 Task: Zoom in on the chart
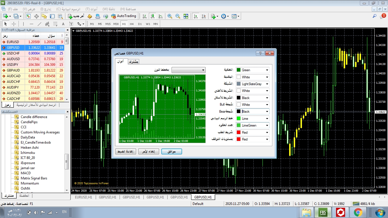[x=170, y=16]
